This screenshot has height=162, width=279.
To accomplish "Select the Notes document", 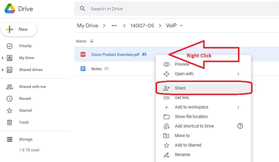I will pos(96,69).
